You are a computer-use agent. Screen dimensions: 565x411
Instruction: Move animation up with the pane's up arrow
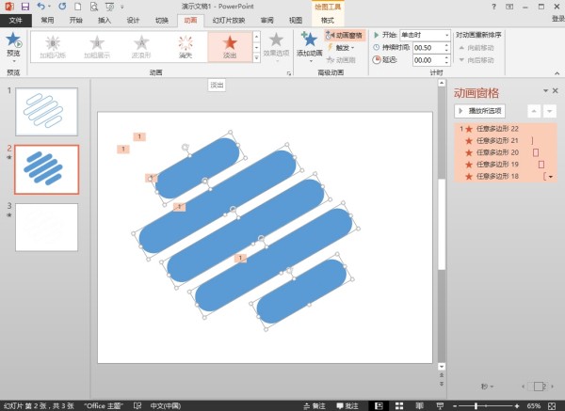535,111
